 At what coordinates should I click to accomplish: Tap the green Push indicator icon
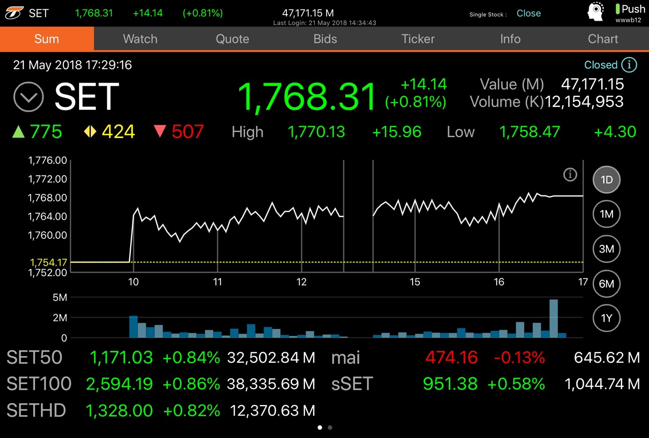pyautogui.click(x=617, y=9)
